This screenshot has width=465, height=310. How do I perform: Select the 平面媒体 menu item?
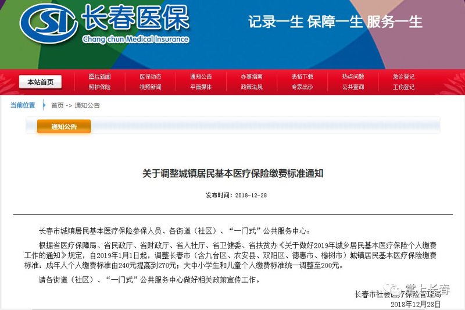201,87
